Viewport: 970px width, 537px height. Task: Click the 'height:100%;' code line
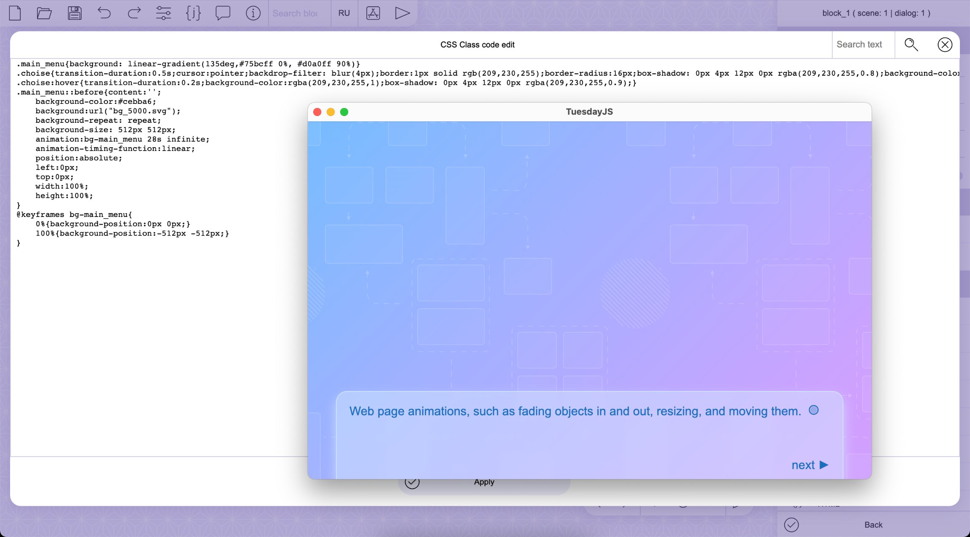click(x=64, y=196)
